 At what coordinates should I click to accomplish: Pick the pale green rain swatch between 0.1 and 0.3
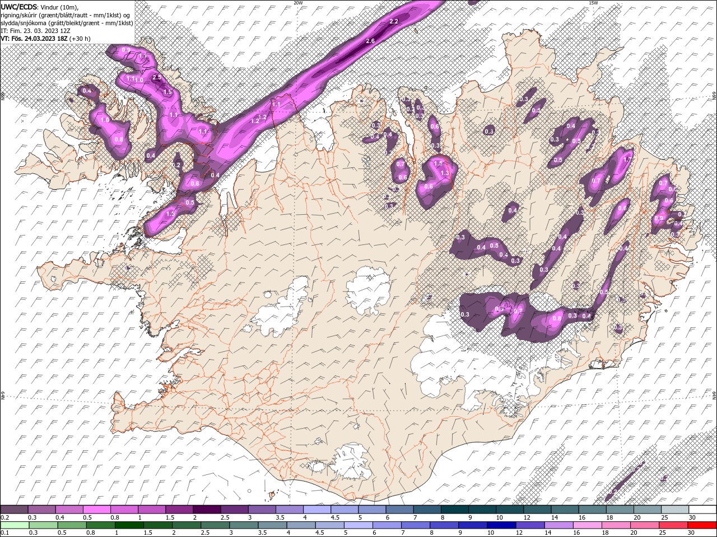click(x=15, y=525)
